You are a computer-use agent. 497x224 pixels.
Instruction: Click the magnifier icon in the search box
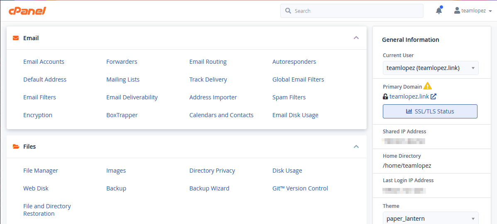click(x=288, y=11)
